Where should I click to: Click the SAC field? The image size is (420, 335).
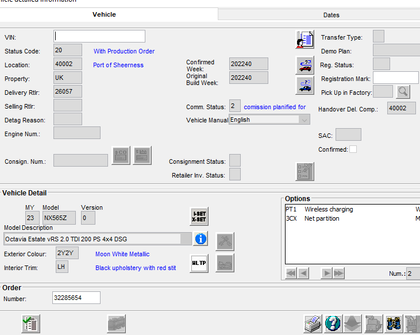point(348,134)
